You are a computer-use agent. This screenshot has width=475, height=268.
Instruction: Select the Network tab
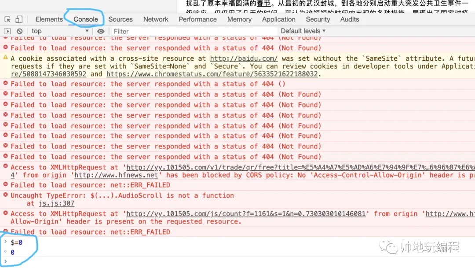click(156, 19)
